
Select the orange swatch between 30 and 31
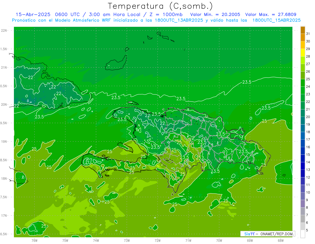303,38
